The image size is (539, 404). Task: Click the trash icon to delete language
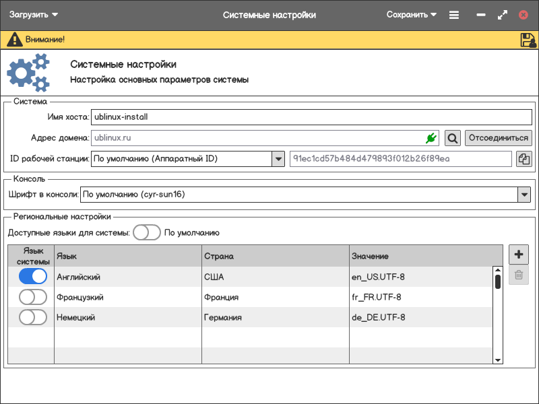pyautogui.click(x=518, y=275)
